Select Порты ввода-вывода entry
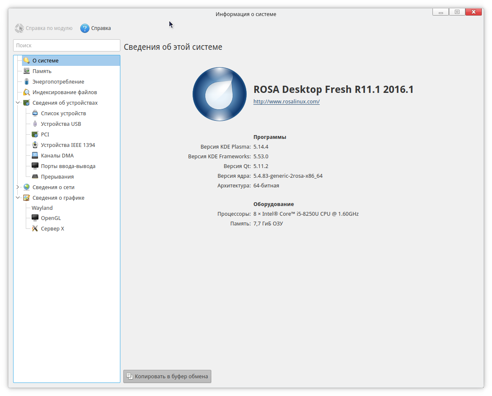 coord(68,166)
